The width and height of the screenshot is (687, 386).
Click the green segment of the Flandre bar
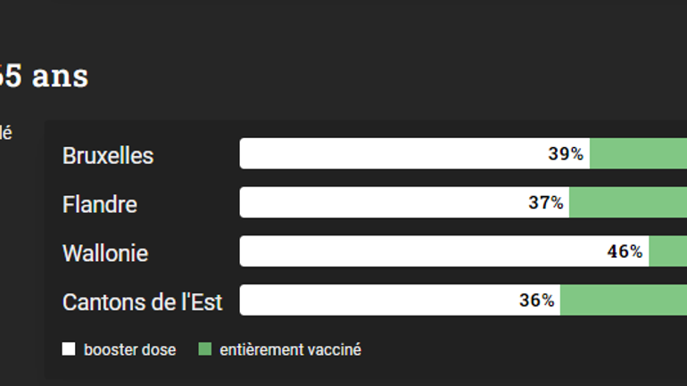coord(628,203)
